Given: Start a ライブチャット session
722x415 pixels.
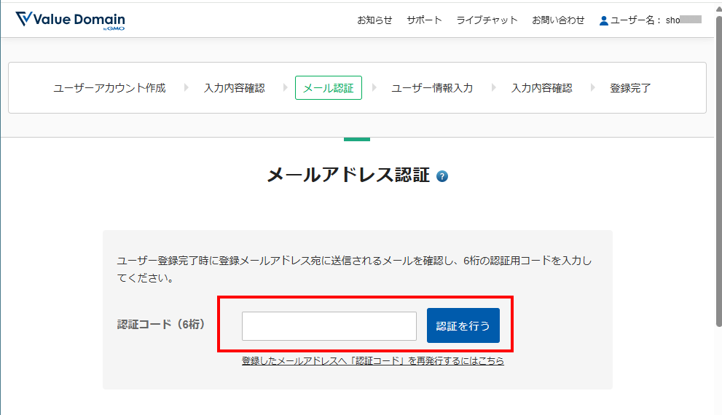Looking at the screenshot, I should coord(487,20).
